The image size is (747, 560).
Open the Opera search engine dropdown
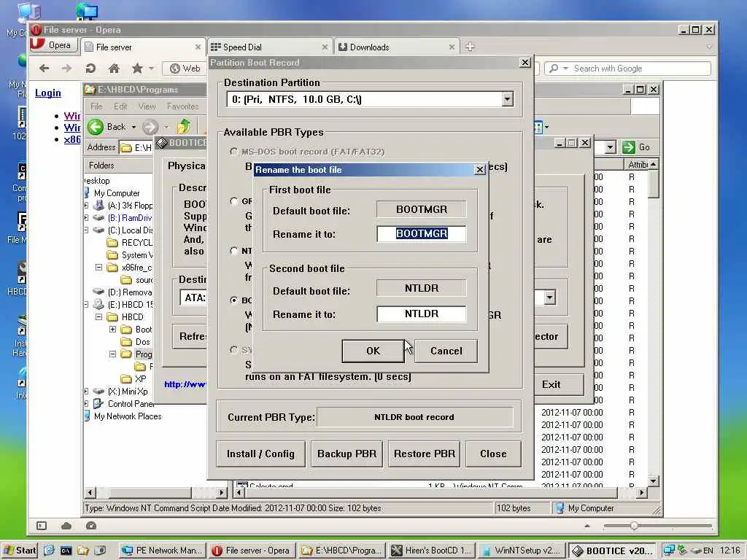tap(565, 69)
